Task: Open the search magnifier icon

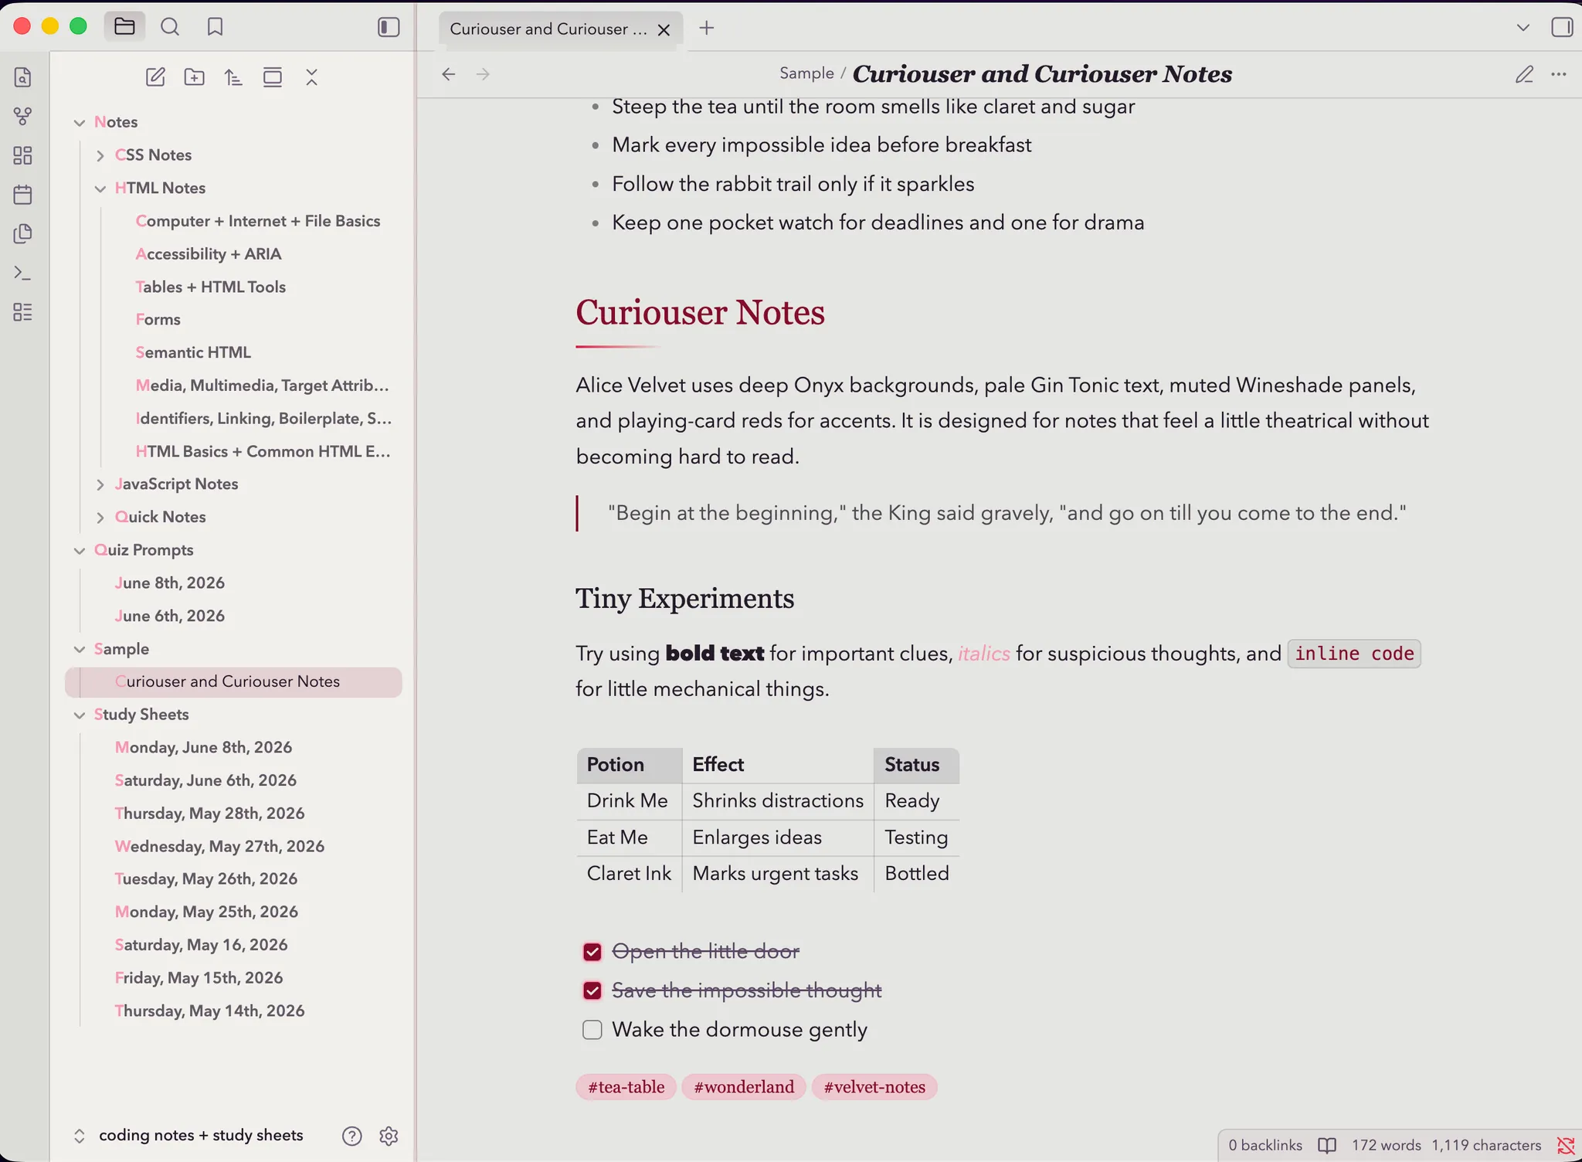Action: click(x=170, y=27)
